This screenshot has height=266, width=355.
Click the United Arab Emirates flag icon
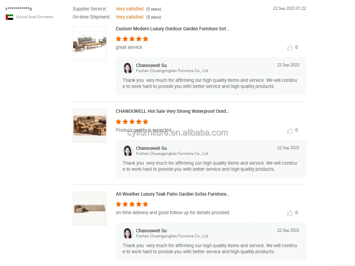click(x=9, y=17)
